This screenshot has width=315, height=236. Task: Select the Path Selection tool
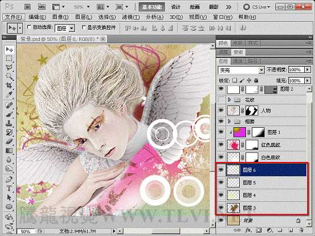tap(9, 197)
